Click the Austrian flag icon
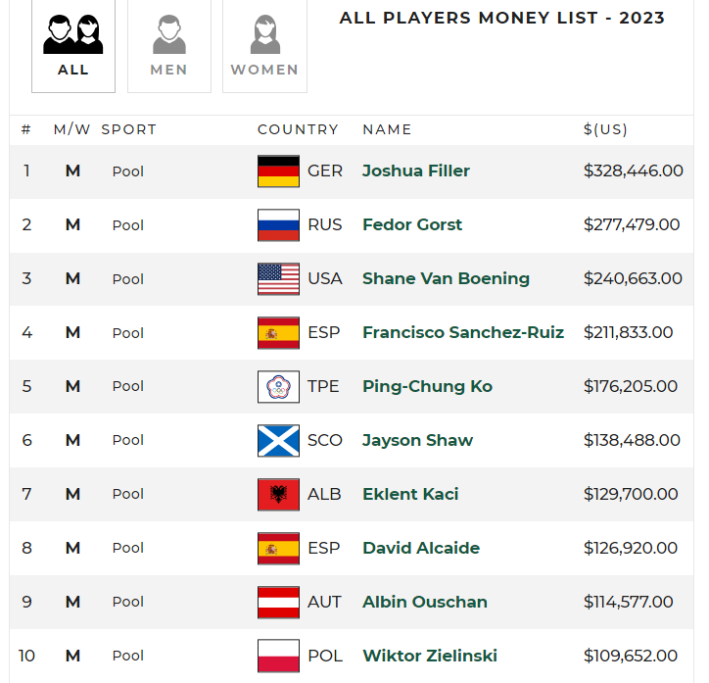This screenshot has height=683, width=709. click(x=278, y=602)
